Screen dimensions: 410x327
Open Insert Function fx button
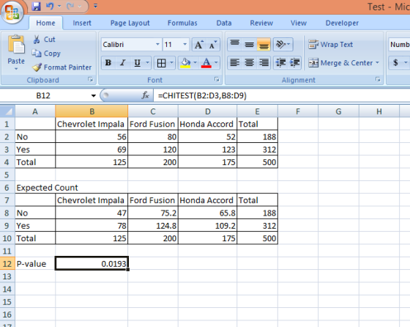[145, 95]
